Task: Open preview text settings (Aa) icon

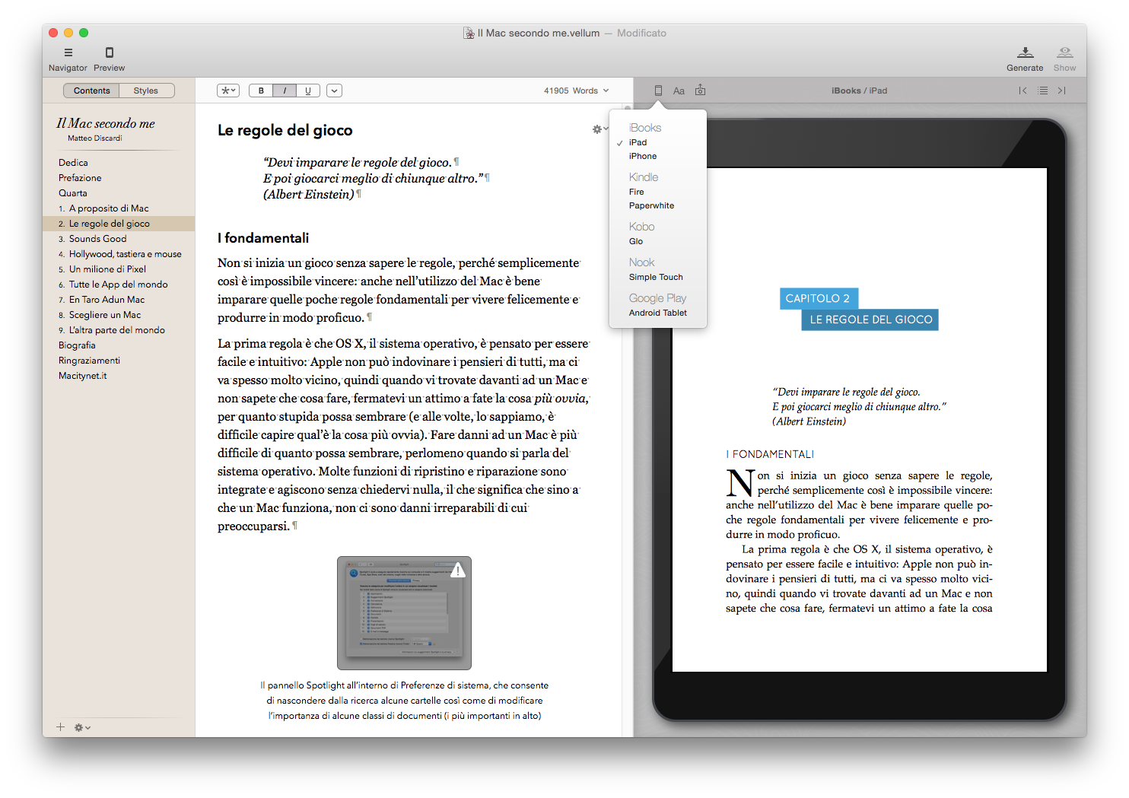Action: click(679, 91)
